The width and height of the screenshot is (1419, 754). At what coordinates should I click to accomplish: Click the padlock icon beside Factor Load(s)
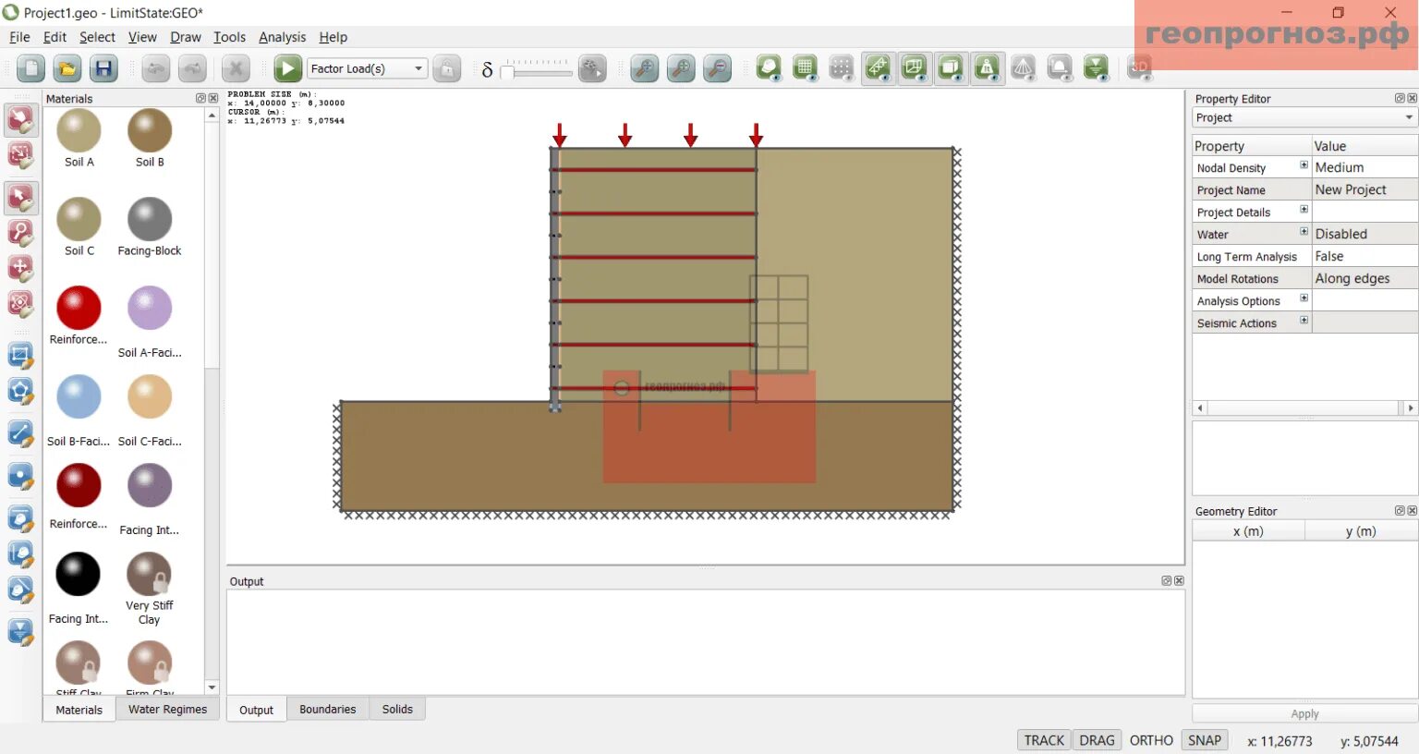[x=447, y=68]
